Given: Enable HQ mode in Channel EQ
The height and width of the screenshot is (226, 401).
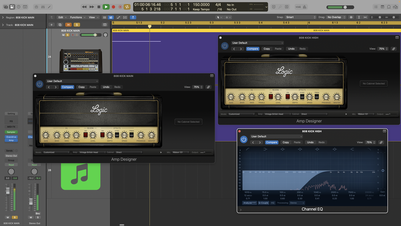Looking at the screenshot, I should pos(273,203).
